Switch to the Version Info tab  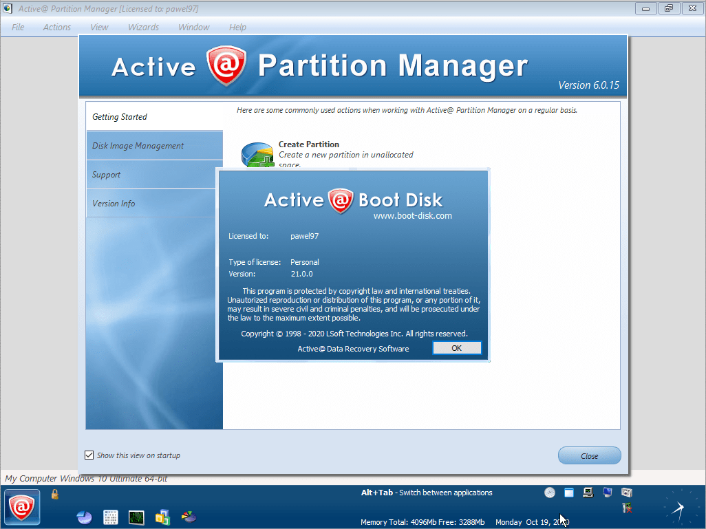click(x=151, y=203)
